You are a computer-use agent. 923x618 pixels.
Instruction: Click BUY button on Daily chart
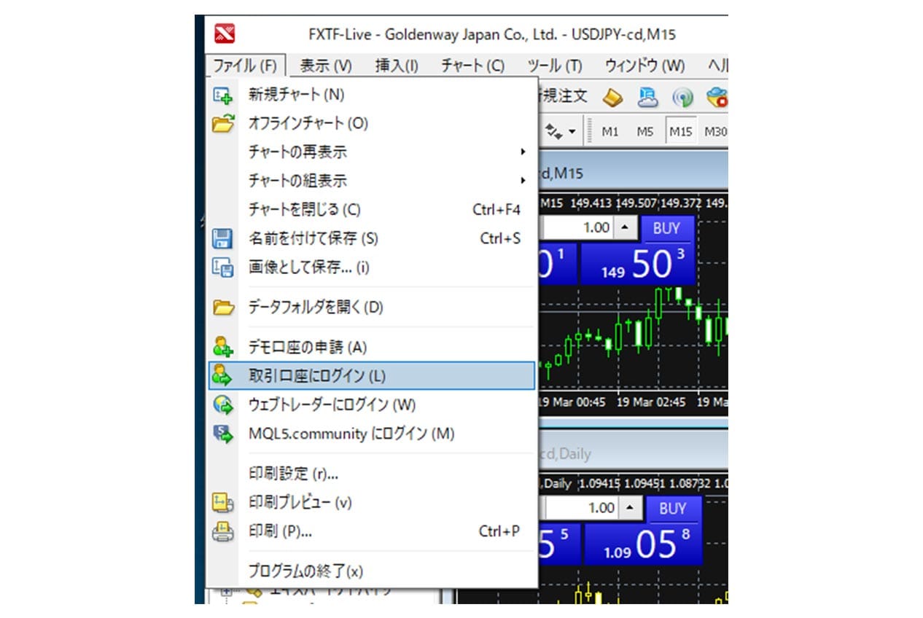[672, 509]
